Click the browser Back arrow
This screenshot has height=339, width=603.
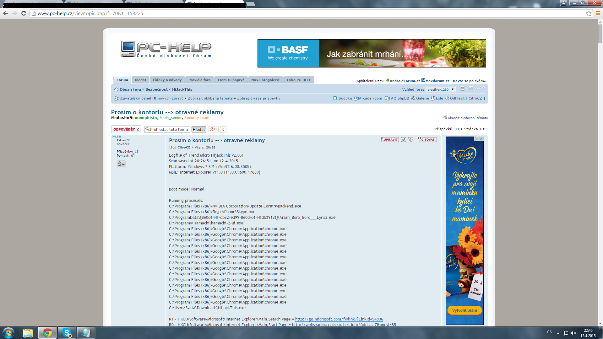click(5, 13)
